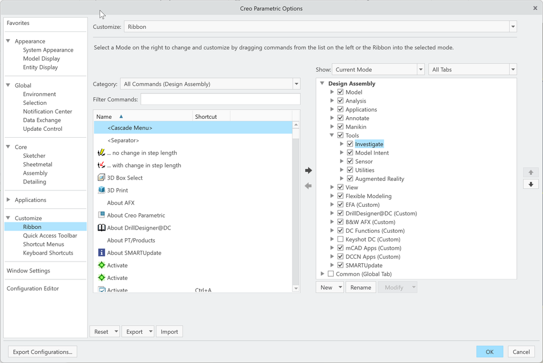Click the command list vertical scrollbar

[x=296, y=206]
